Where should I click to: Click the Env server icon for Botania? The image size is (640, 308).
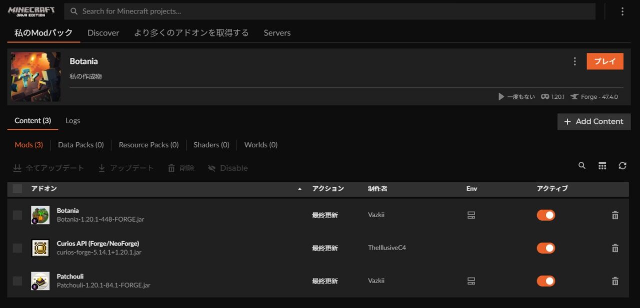click(x=471, y=215)
